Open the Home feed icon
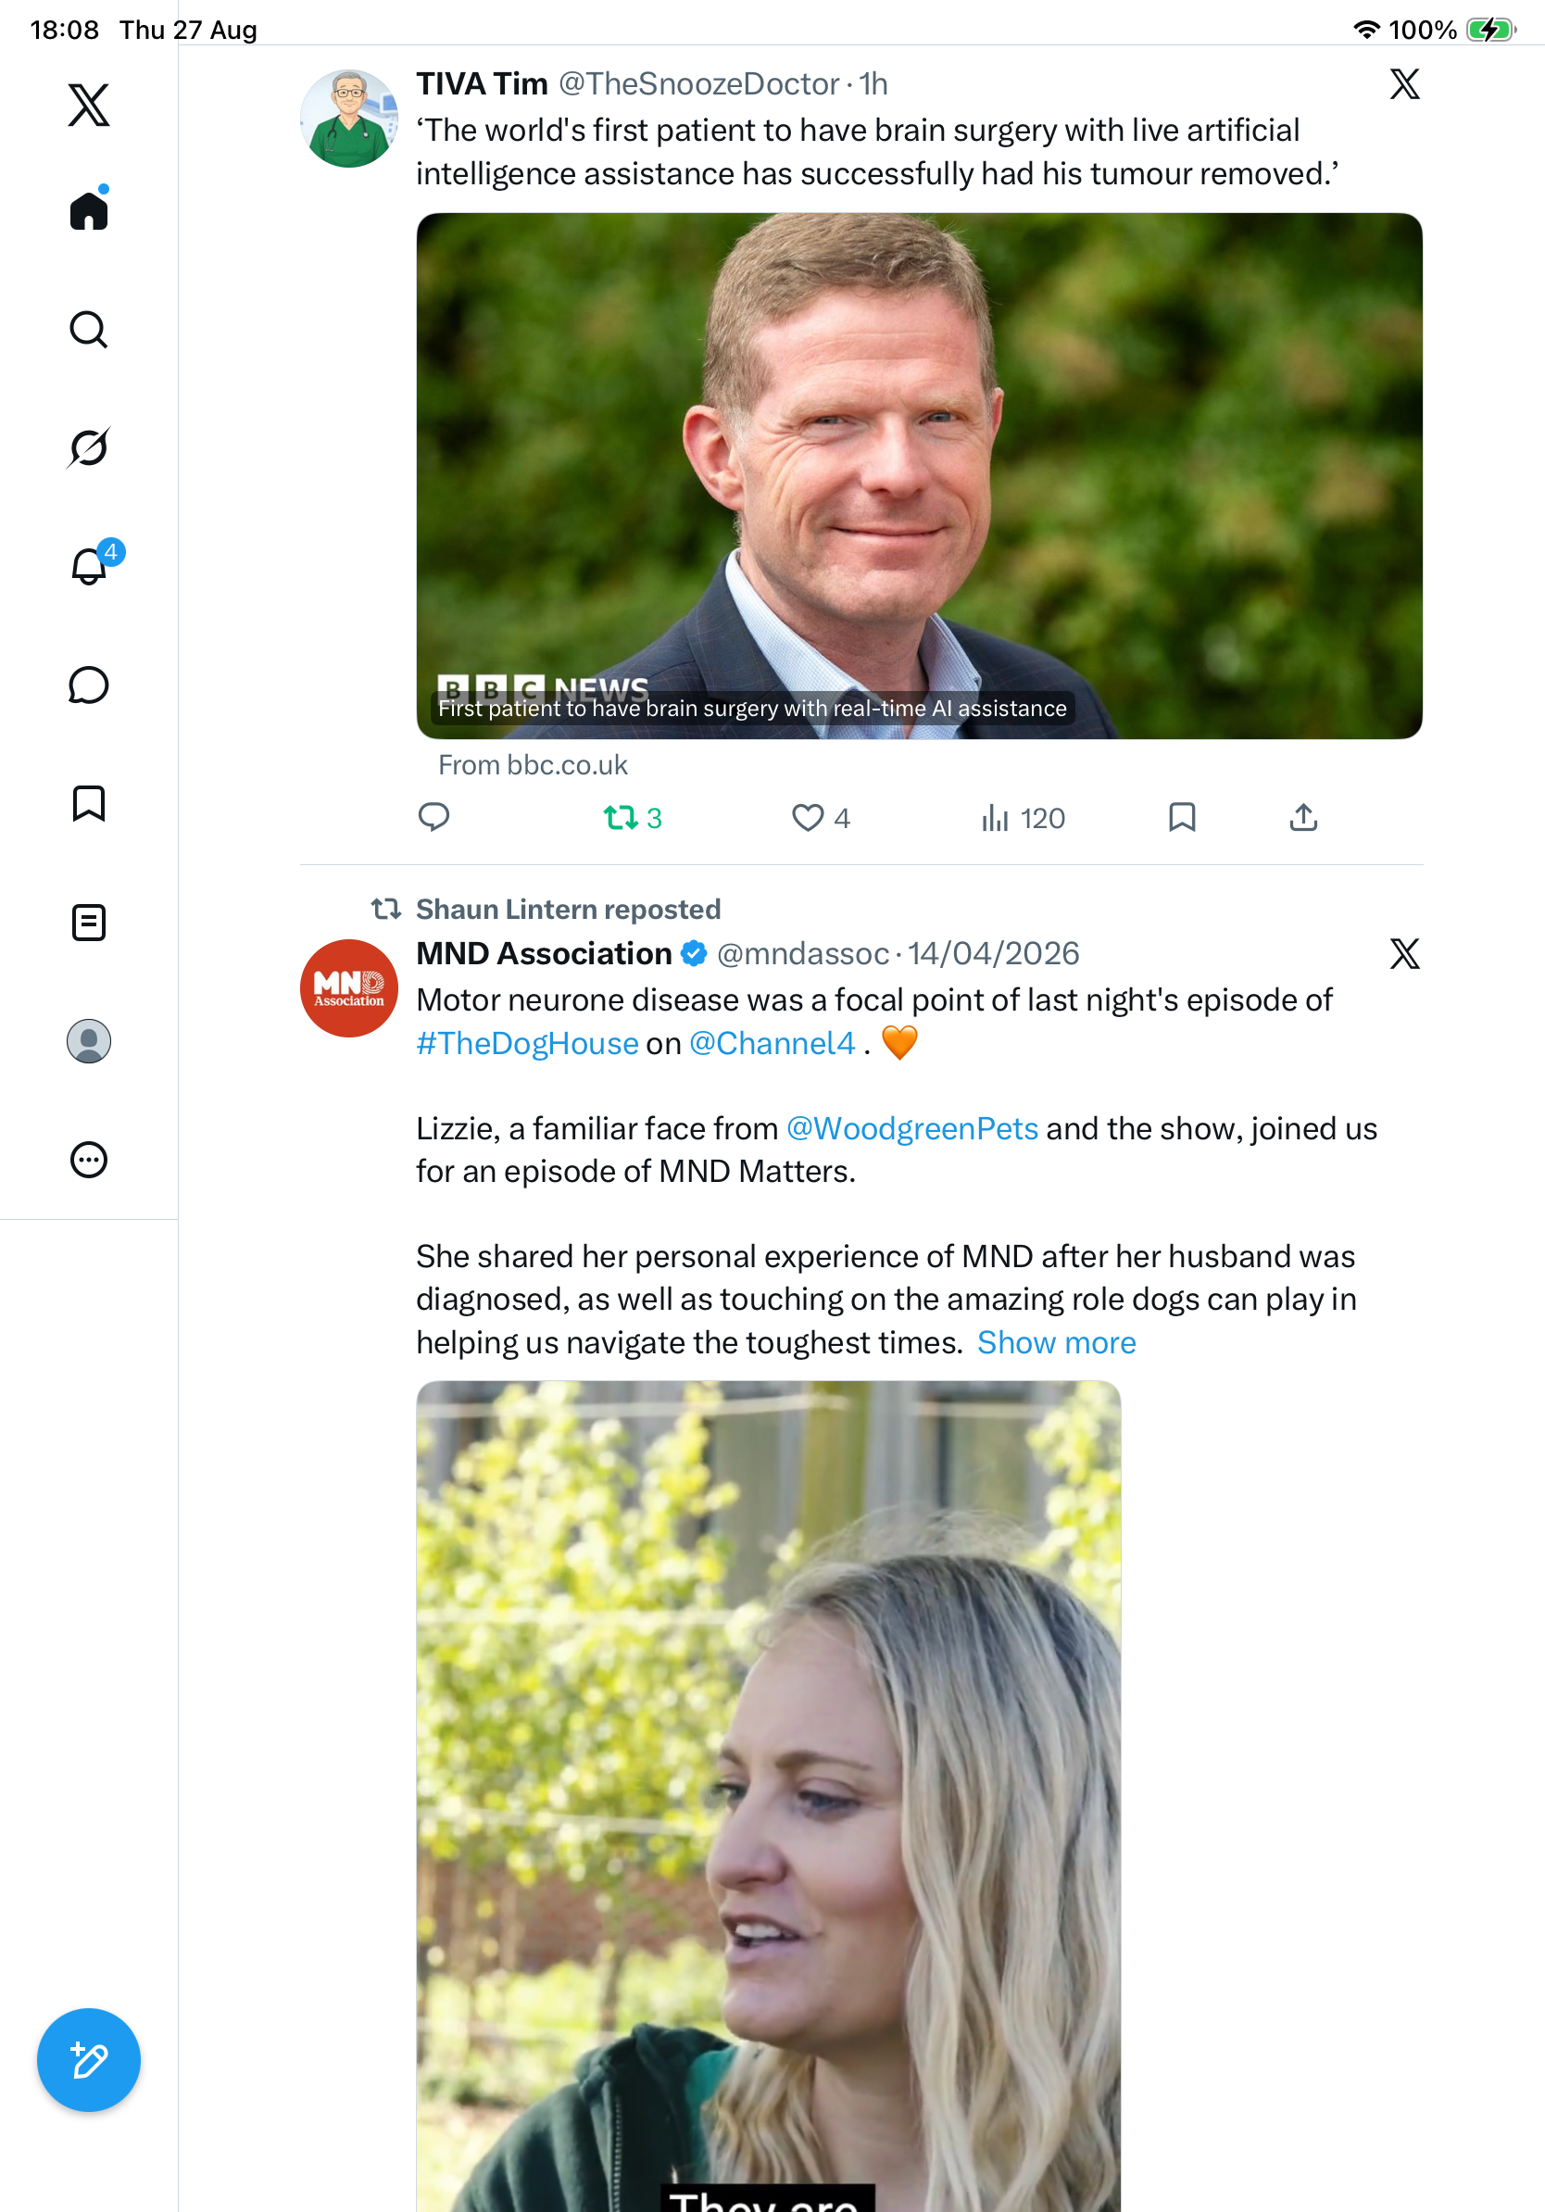Image resolution: width=1545 pixels, height=2212 pixels. 89,210
